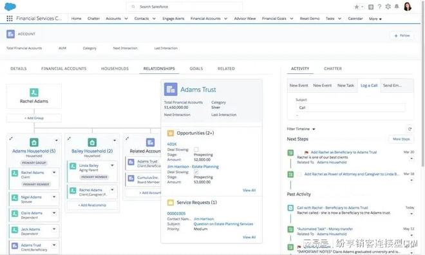The width and height of the screenshot is (425, 255).
Task: Click the Favorites star icon
Action: 357,7
